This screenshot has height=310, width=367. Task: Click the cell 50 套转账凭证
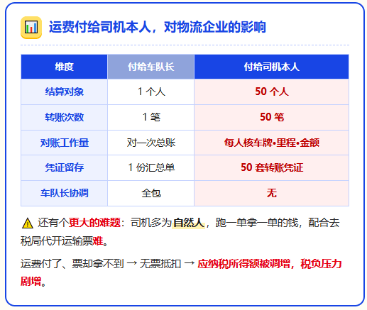coord(271,167)
